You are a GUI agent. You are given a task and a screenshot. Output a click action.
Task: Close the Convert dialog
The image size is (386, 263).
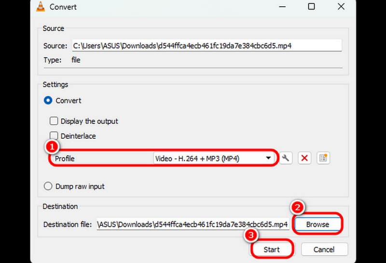click(x=341, y=7)
